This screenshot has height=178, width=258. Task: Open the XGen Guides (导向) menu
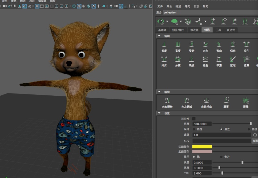click(187, 6)
